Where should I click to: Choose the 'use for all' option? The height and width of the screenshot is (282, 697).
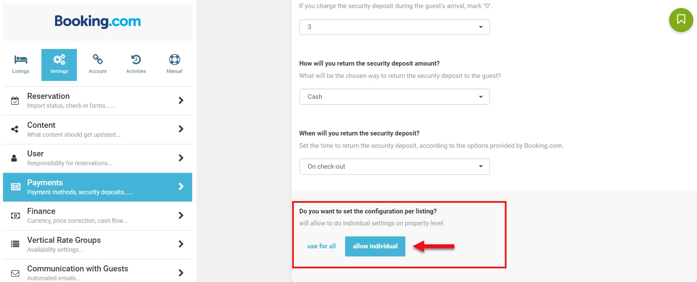point(322,246)
